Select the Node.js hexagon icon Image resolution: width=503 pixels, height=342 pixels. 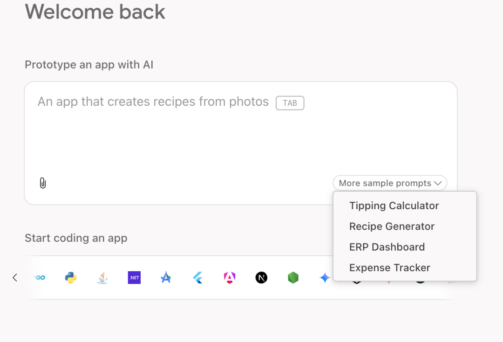click(x=293, y=277)
